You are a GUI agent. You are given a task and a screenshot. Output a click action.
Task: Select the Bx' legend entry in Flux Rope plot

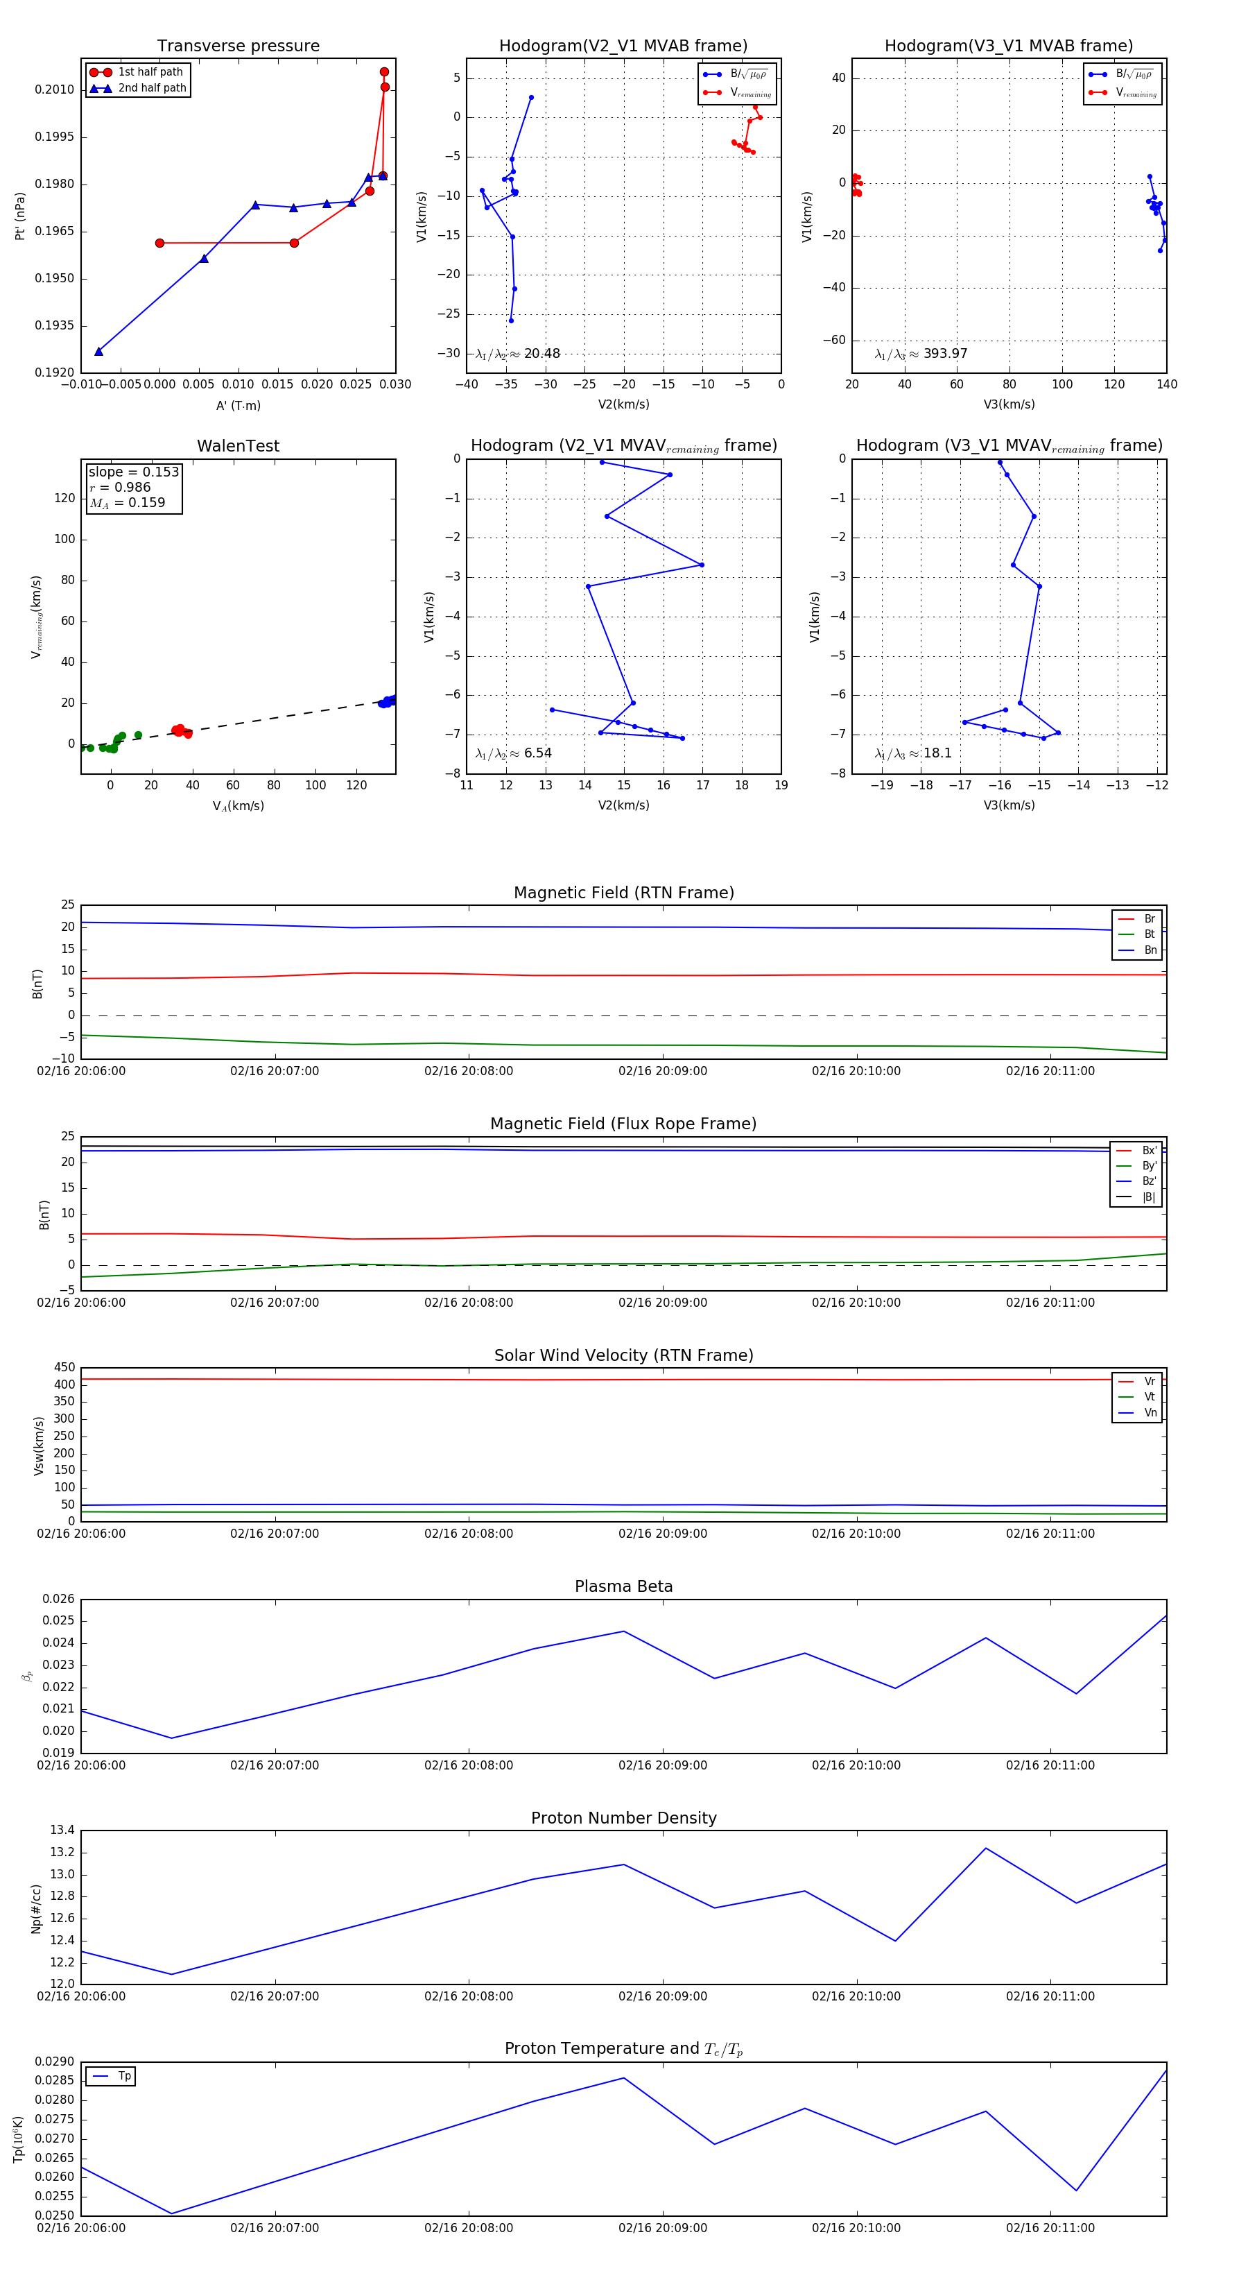(1136, 1150)
